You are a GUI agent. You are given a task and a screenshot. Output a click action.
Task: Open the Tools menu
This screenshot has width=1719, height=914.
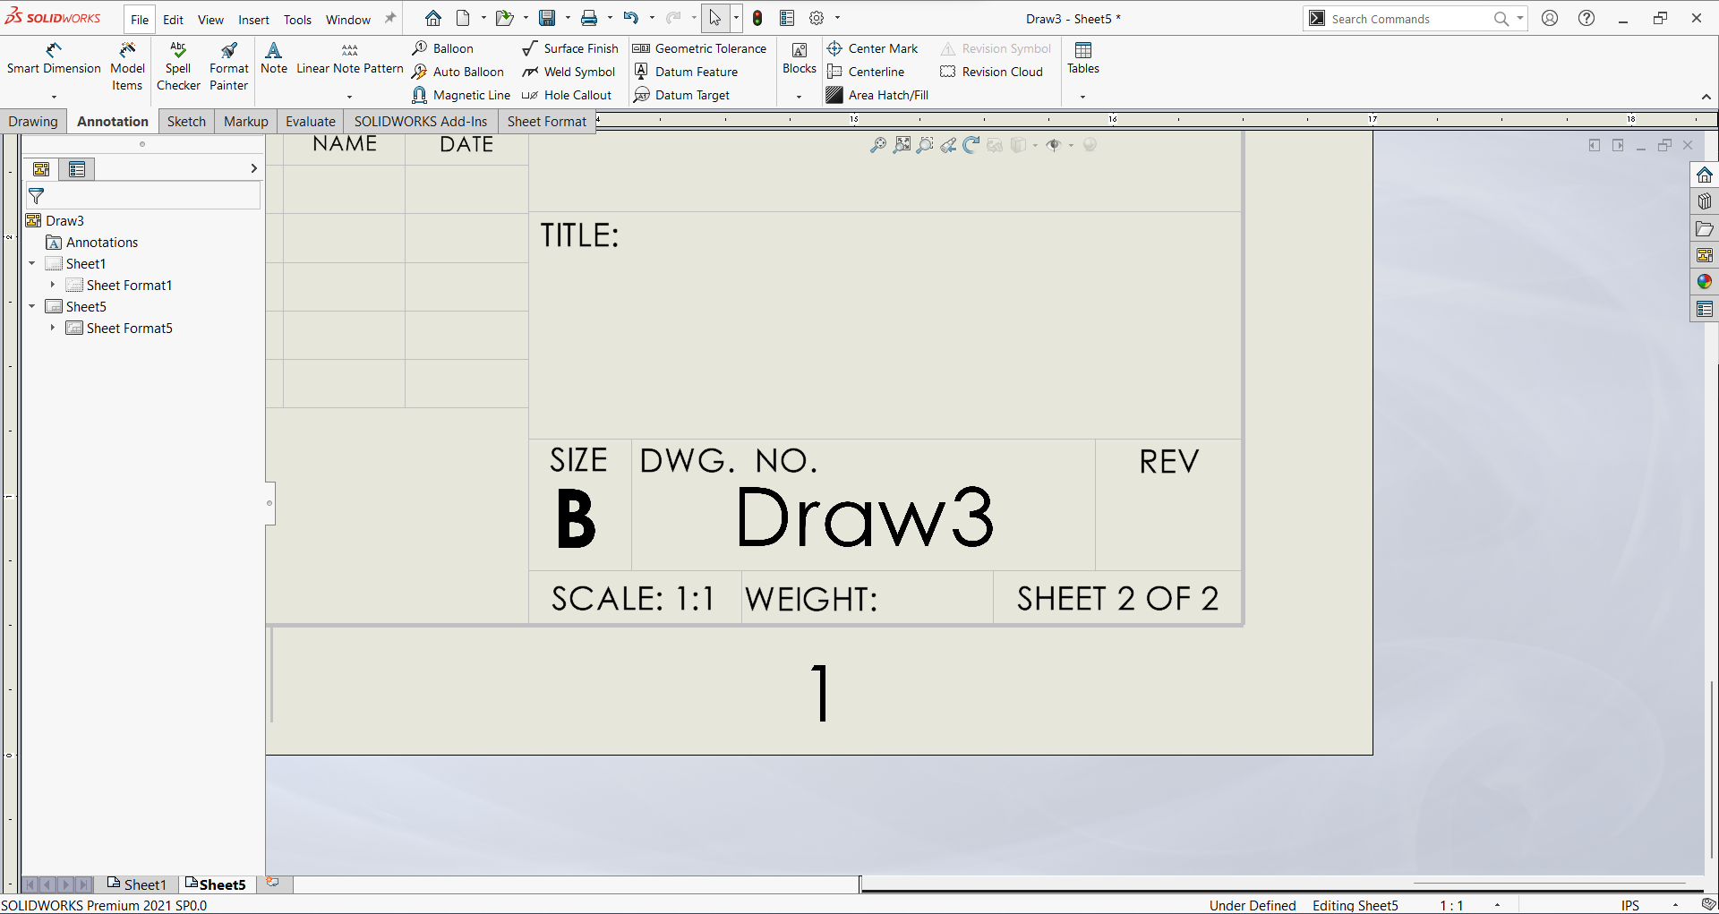click(297, 20)
